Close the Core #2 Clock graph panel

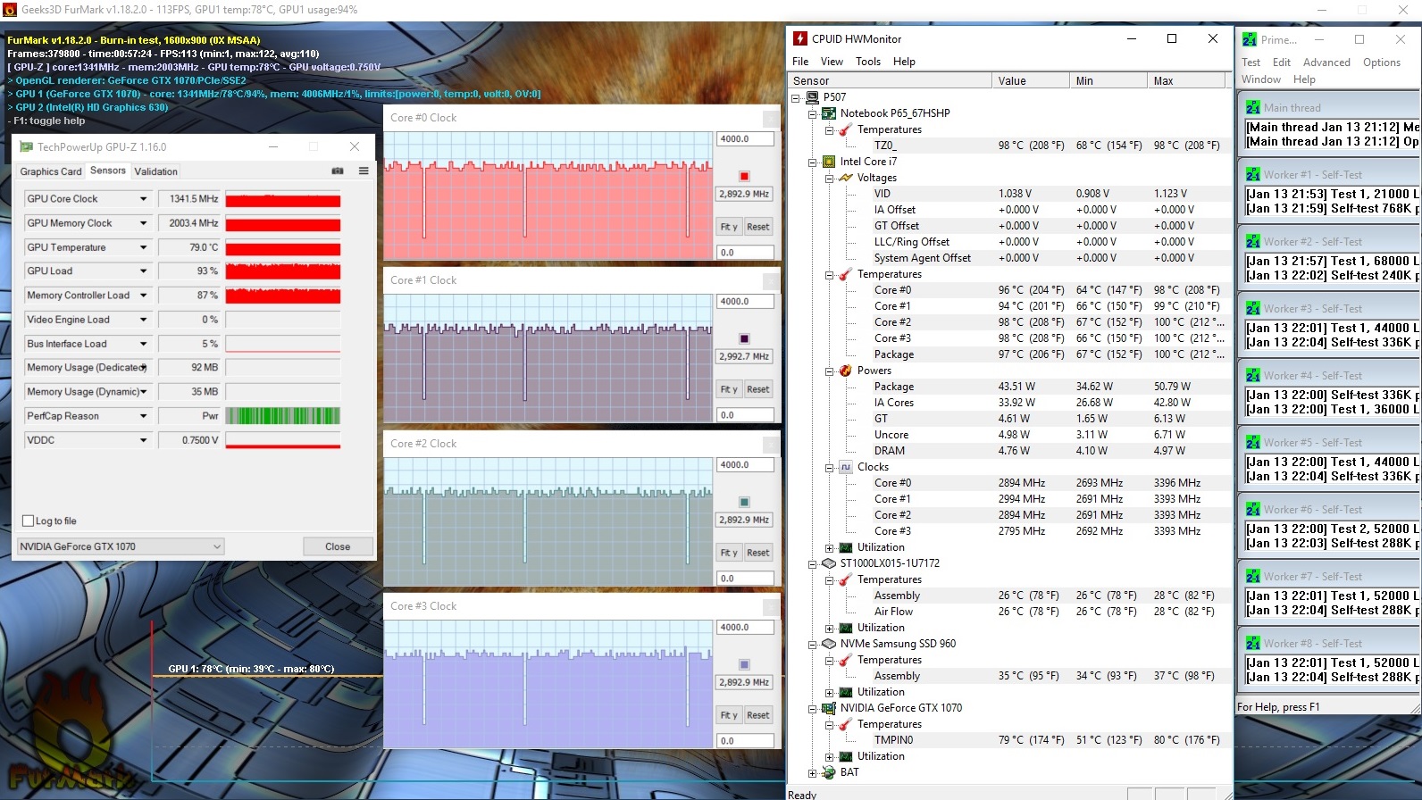[770, 444]
